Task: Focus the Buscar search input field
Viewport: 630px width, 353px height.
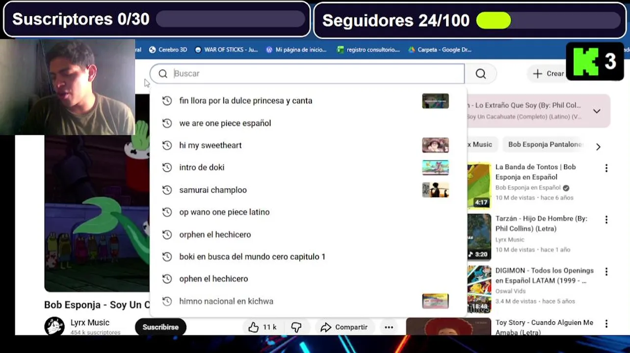Action: (307, 74)
